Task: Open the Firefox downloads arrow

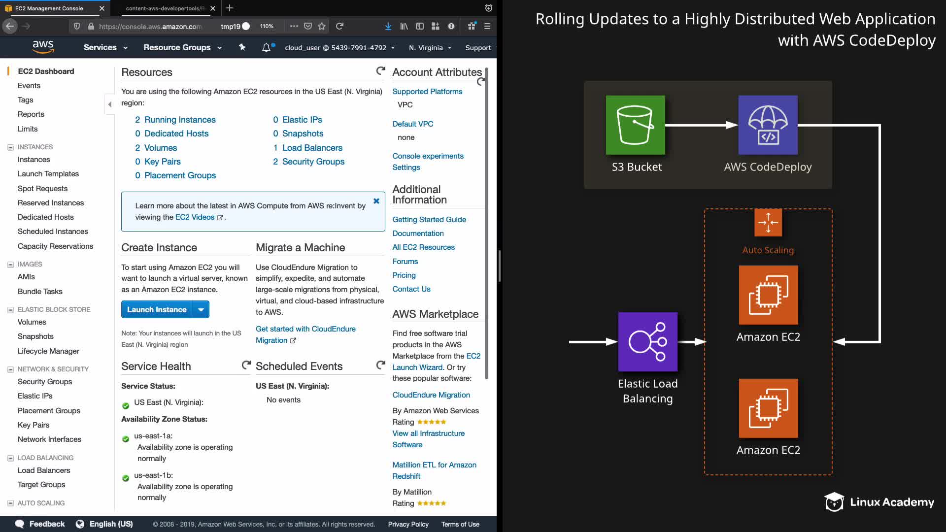Action: pyautogui.click(x=388, y=26)
